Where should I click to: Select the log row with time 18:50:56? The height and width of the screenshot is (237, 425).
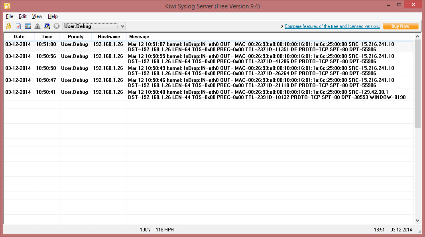tap(209, 59)
